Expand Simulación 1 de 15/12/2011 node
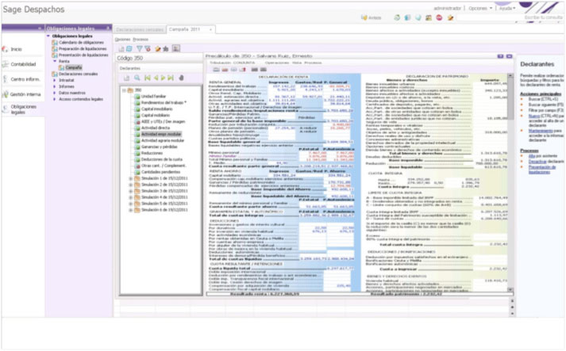 [x=130, y=179]
